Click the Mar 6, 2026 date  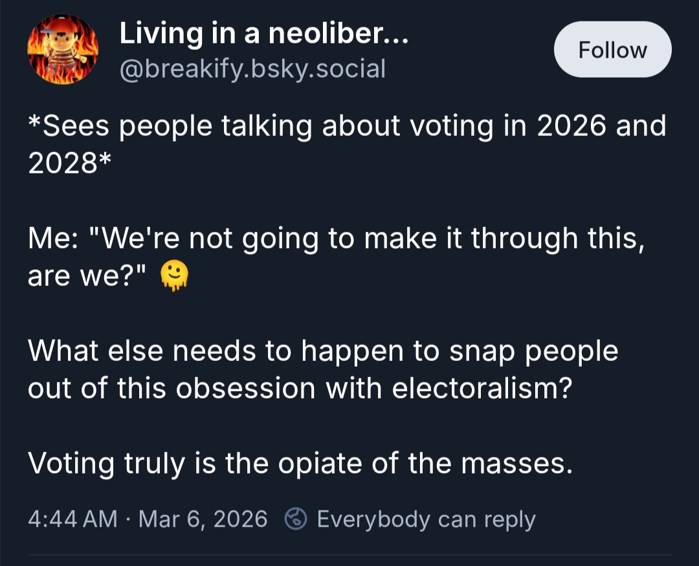tap(203, 519)
